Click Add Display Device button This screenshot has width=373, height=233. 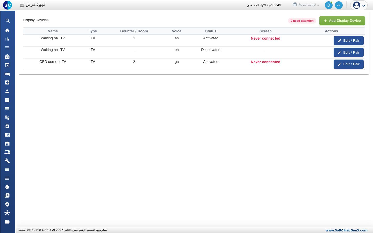[x=342, y=21]
